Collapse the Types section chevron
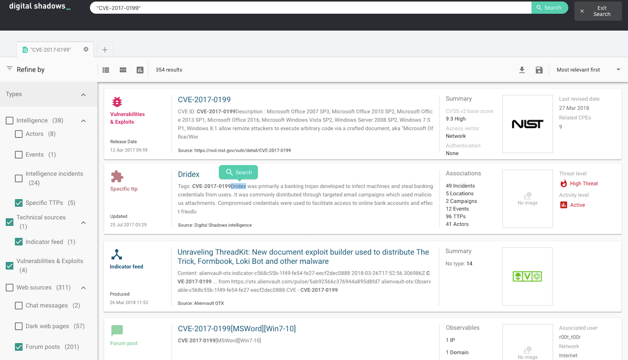The height and width of the screenshot is (360, 628). click(83, 95)
